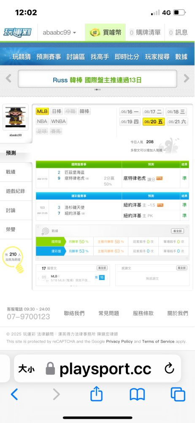Open the 玩運彩 logo home link
Viewport: 195px width, 423px height.
17,33
